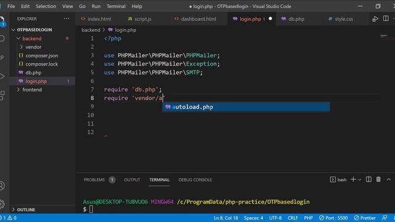Change indentation via Spaces: 4
395x222 pixels.
click(x=254, y=218)
